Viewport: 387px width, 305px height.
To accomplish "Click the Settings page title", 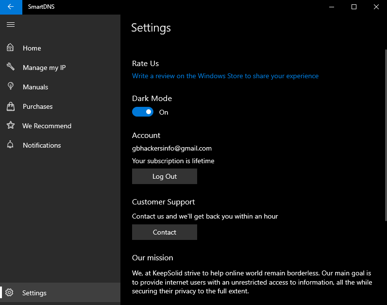I will [151, 28].
